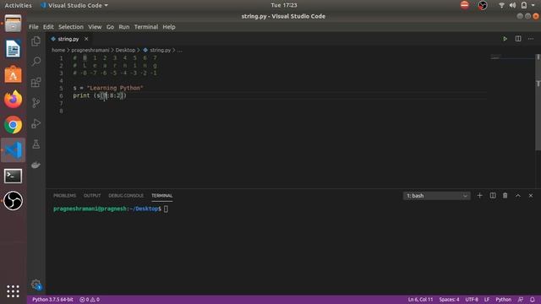541x304 pixels.
Task: Close the terminal panel
Action: coord(531,195)
